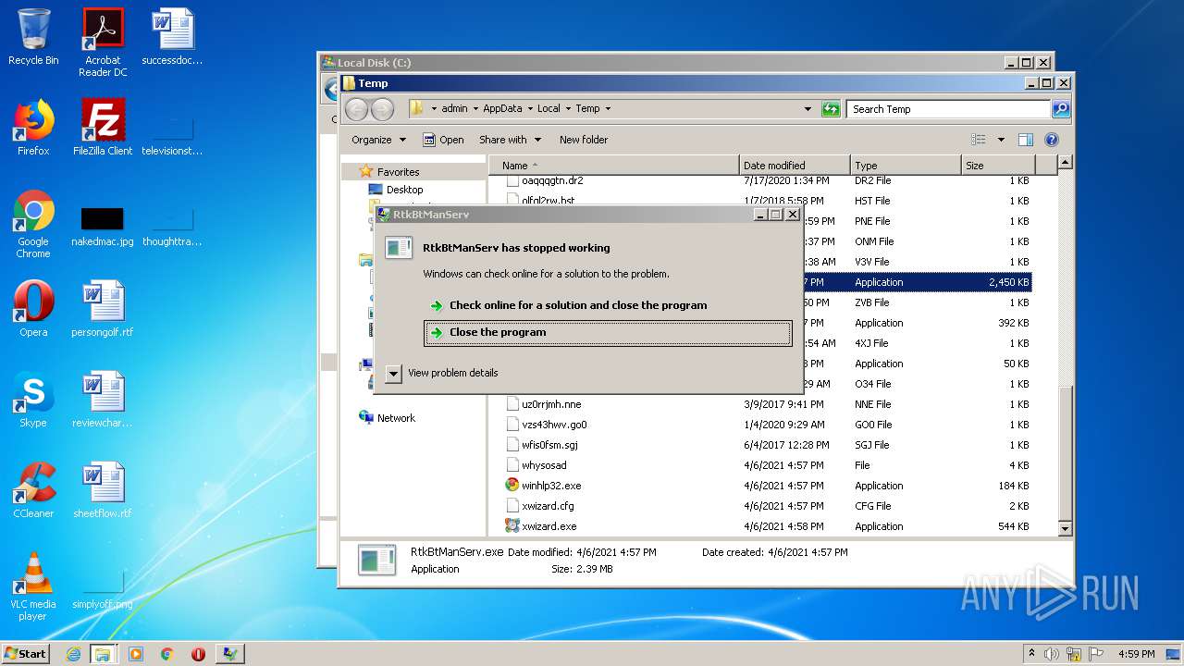Launch Opera desktop shortcut

(x=33, y=308)
